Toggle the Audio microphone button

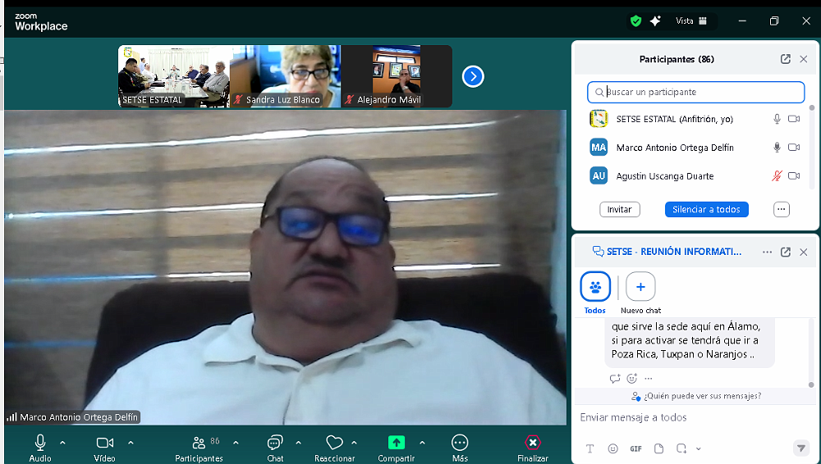(39, 443)
